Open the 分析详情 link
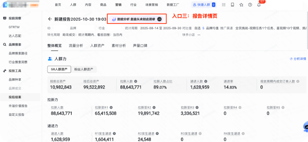 tap(298, 59)
